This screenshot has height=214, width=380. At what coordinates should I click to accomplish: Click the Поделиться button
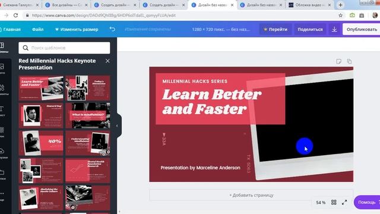[310, 29]
